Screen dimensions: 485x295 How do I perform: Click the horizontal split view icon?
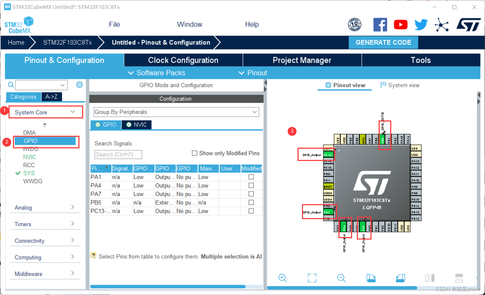tap(459, 278)
